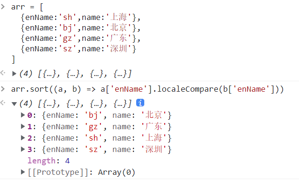Click the arr.sort localeCompare input line
The image size is (299, 181).
(148, 89)
